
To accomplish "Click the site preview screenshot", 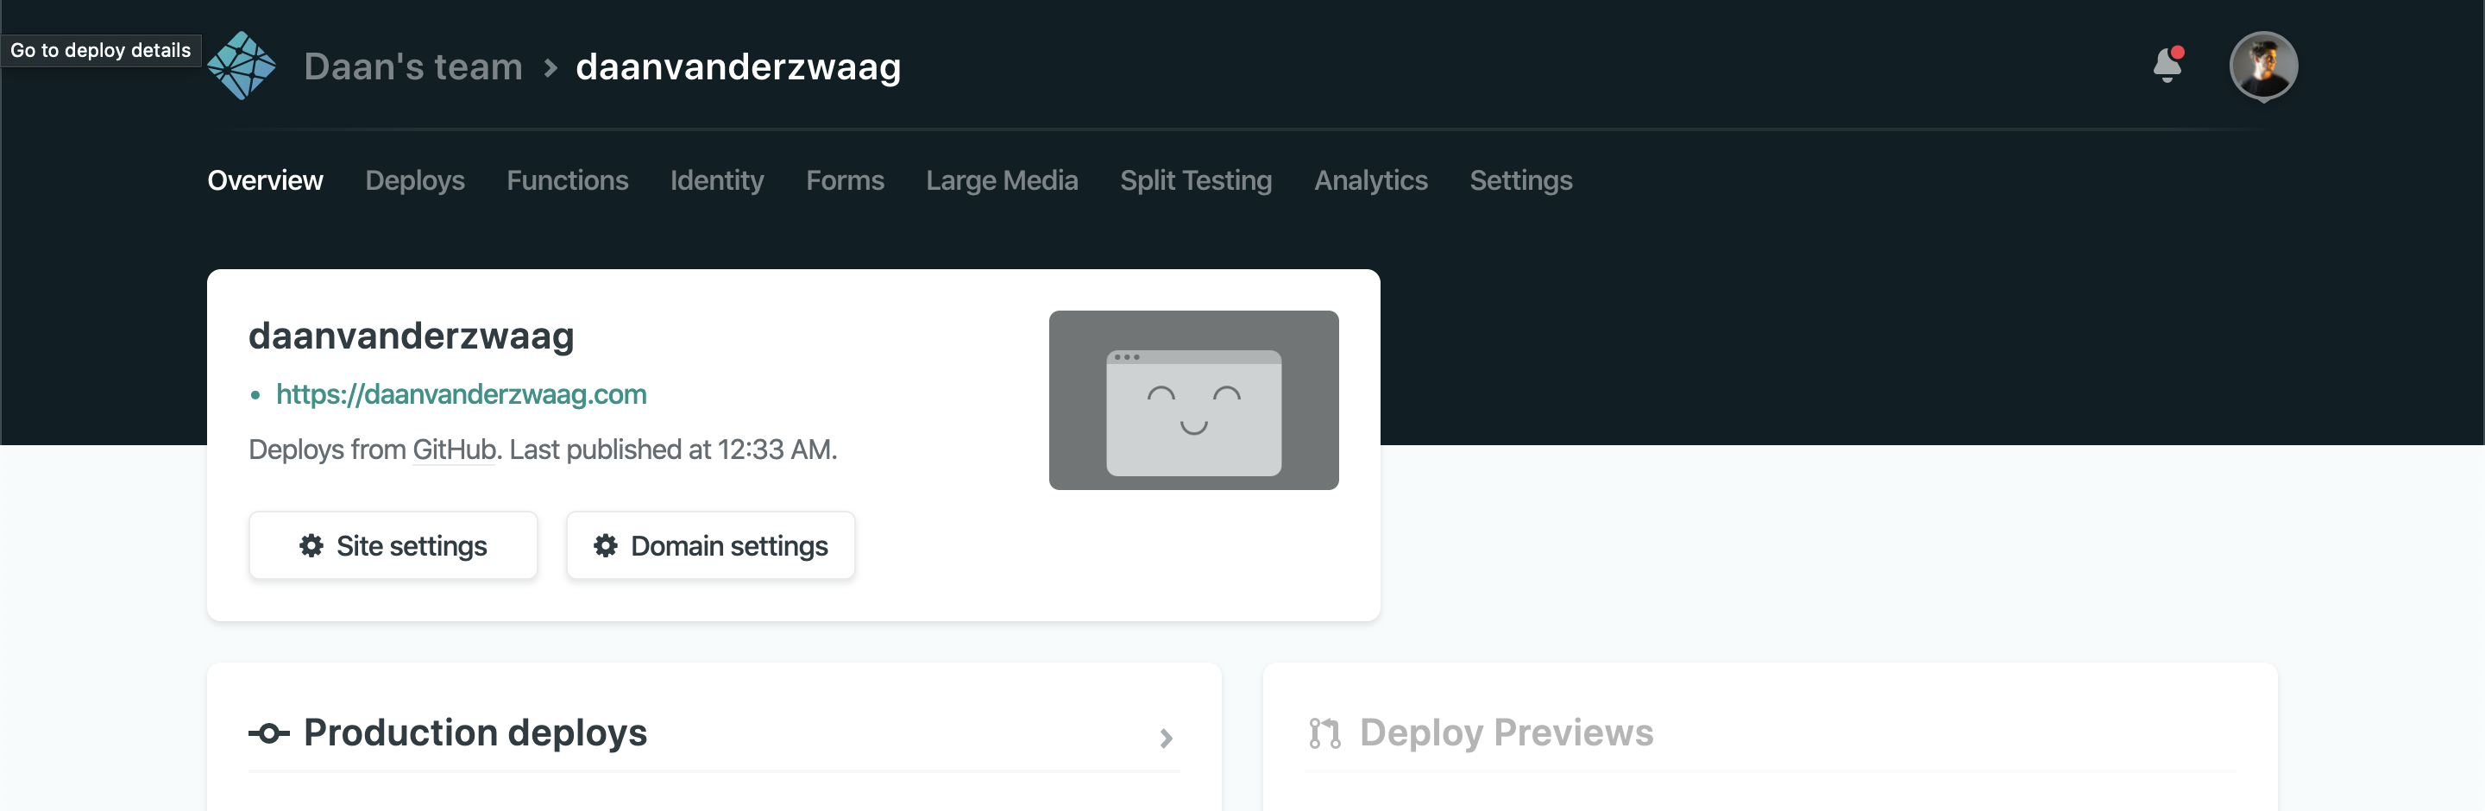I will [x=1194, y=401].
